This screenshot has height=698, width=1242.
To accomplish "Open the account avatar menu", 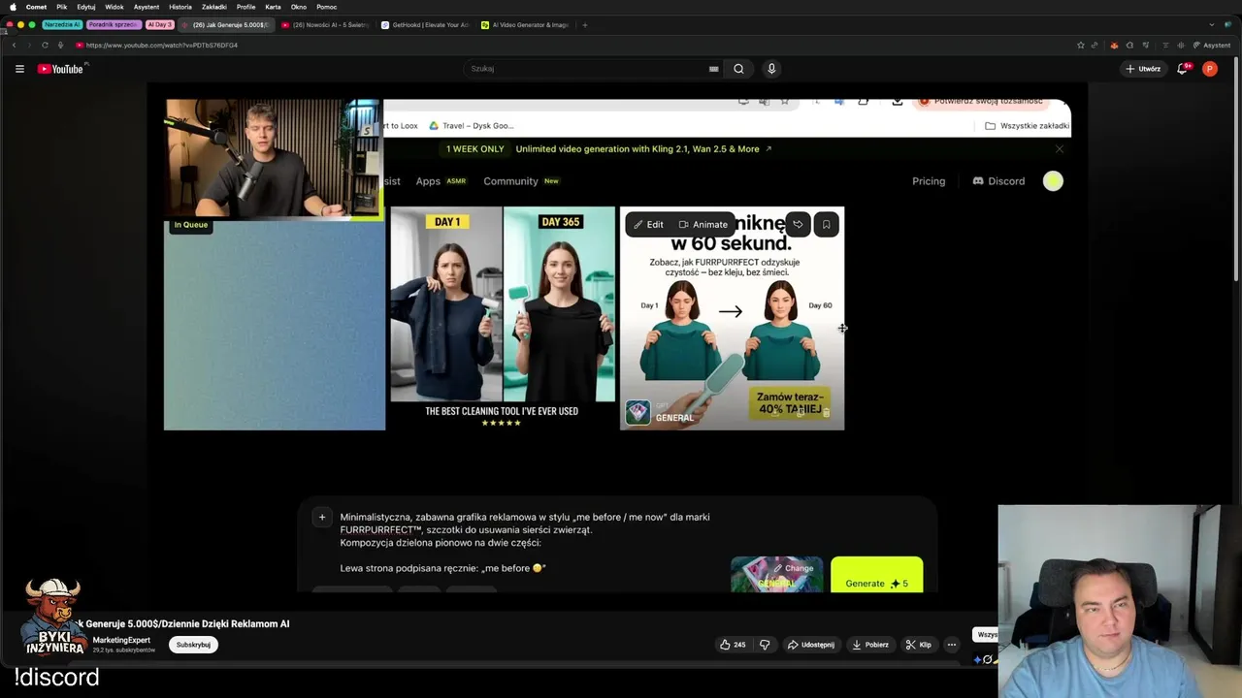I will (1209, 69).
